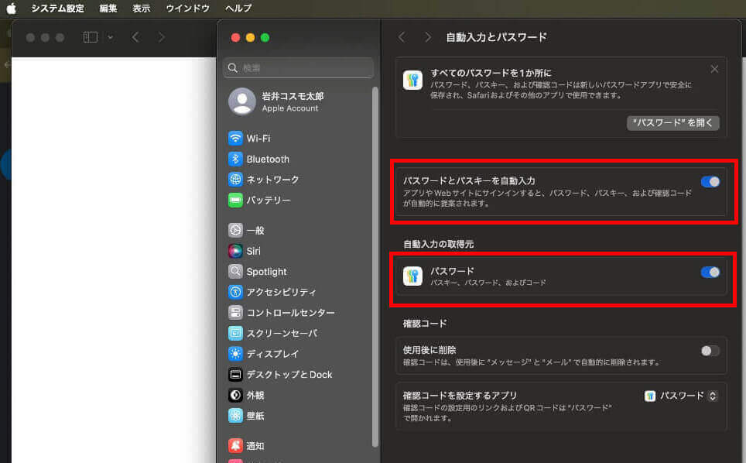Disable パスワードとパスキーを自動入力 switch
This screenshot has height=463, width=746.
click(x=710, y=182)
